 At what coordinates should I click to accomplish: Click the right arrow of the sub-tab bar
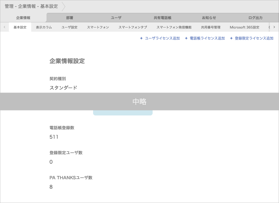click(x=274, y=27)
